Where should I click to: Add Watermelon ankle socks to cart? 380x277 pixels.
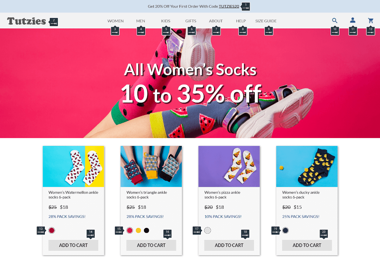(73, 245)
